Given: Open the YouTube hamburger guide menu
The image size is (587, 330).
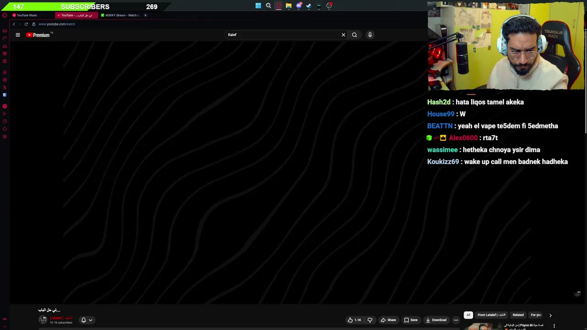Looking at the screenshot, I should (x=18, y=35).
